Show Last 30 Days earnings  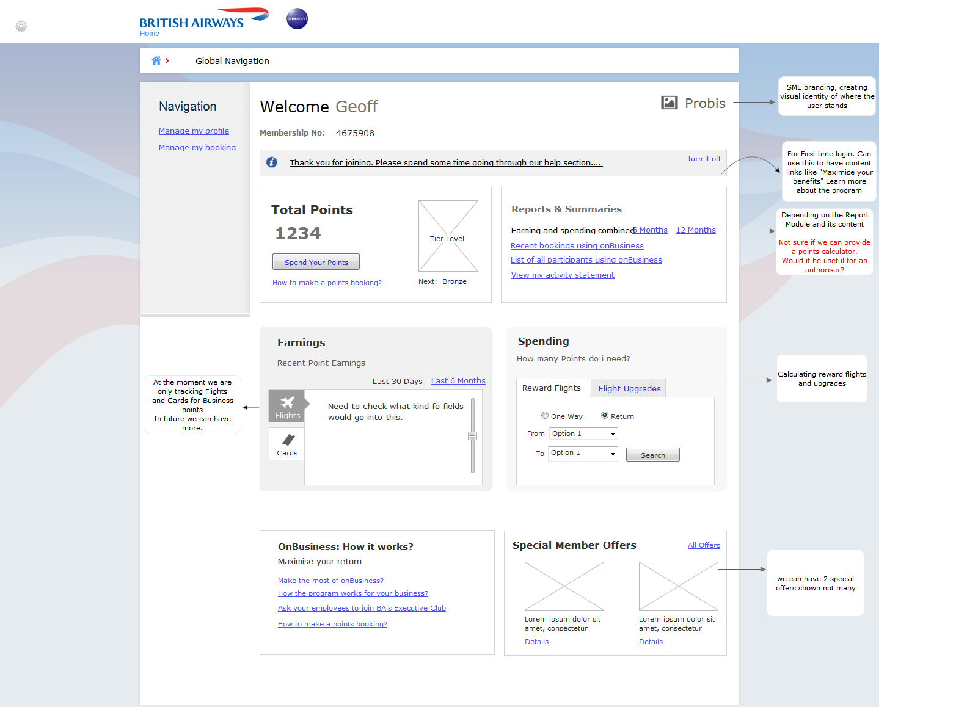point(398,382)
